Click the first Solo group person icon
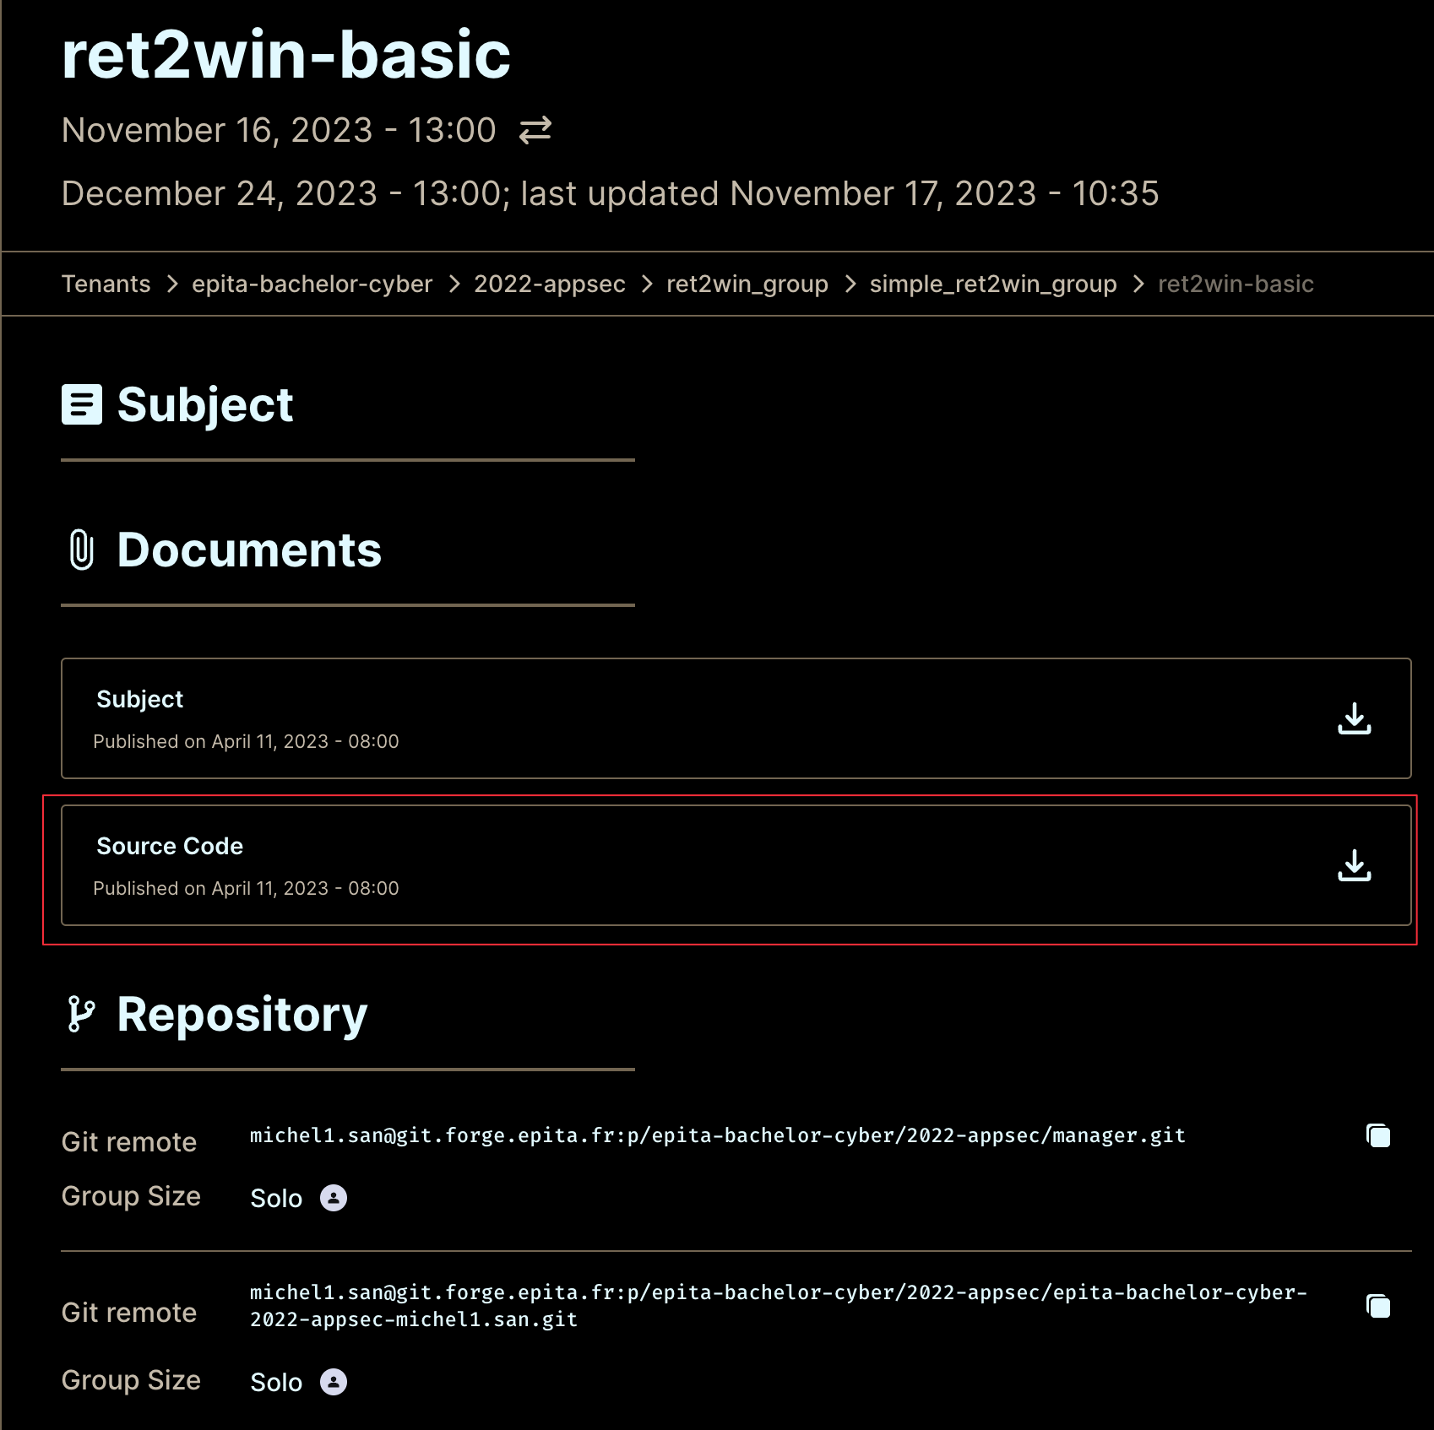1434x1430 pixels. [x=334, y=1198]
